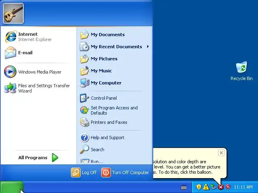Click the yellow warning triangle tray icon
The width and height of the screenshot is (258, 193).
tap(206, 187)
